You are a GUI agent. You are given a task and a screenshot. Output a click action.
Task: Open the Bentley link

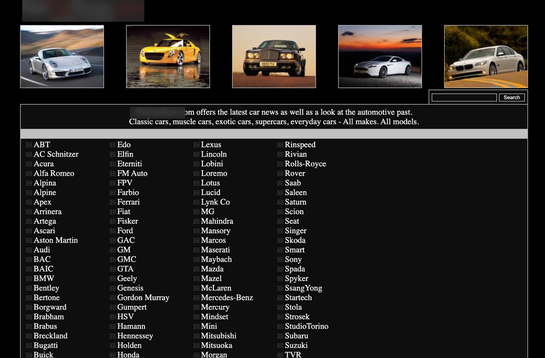tap(46, 288)
